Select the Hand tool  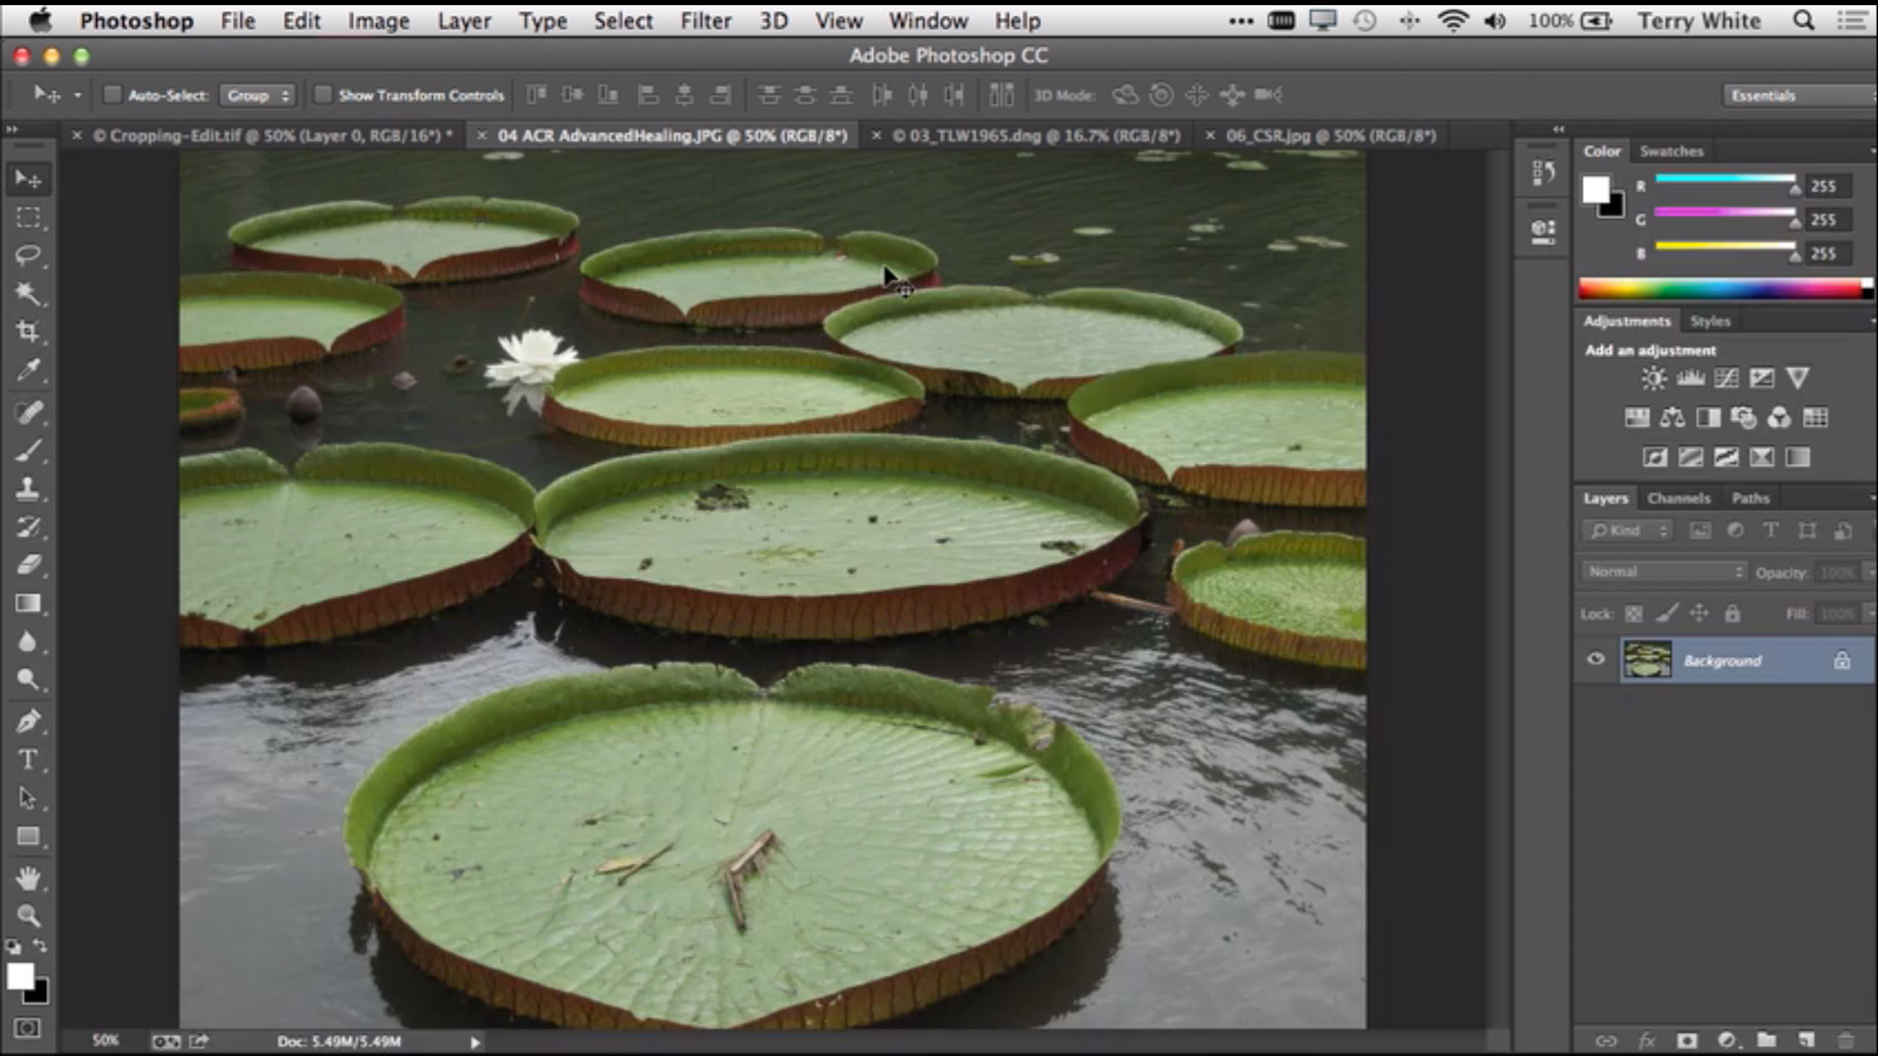coord(28,878)
